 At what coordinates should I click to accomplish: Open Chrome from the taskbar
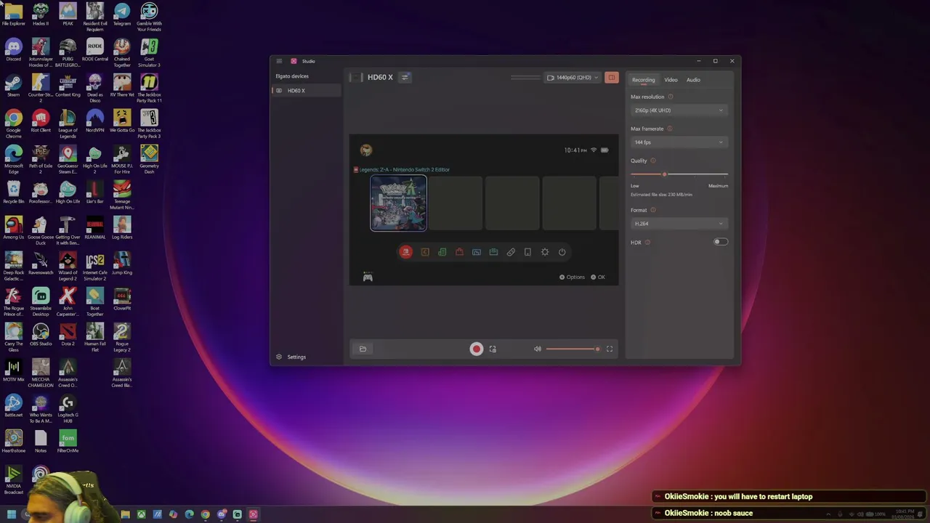[x=205, y=515]
